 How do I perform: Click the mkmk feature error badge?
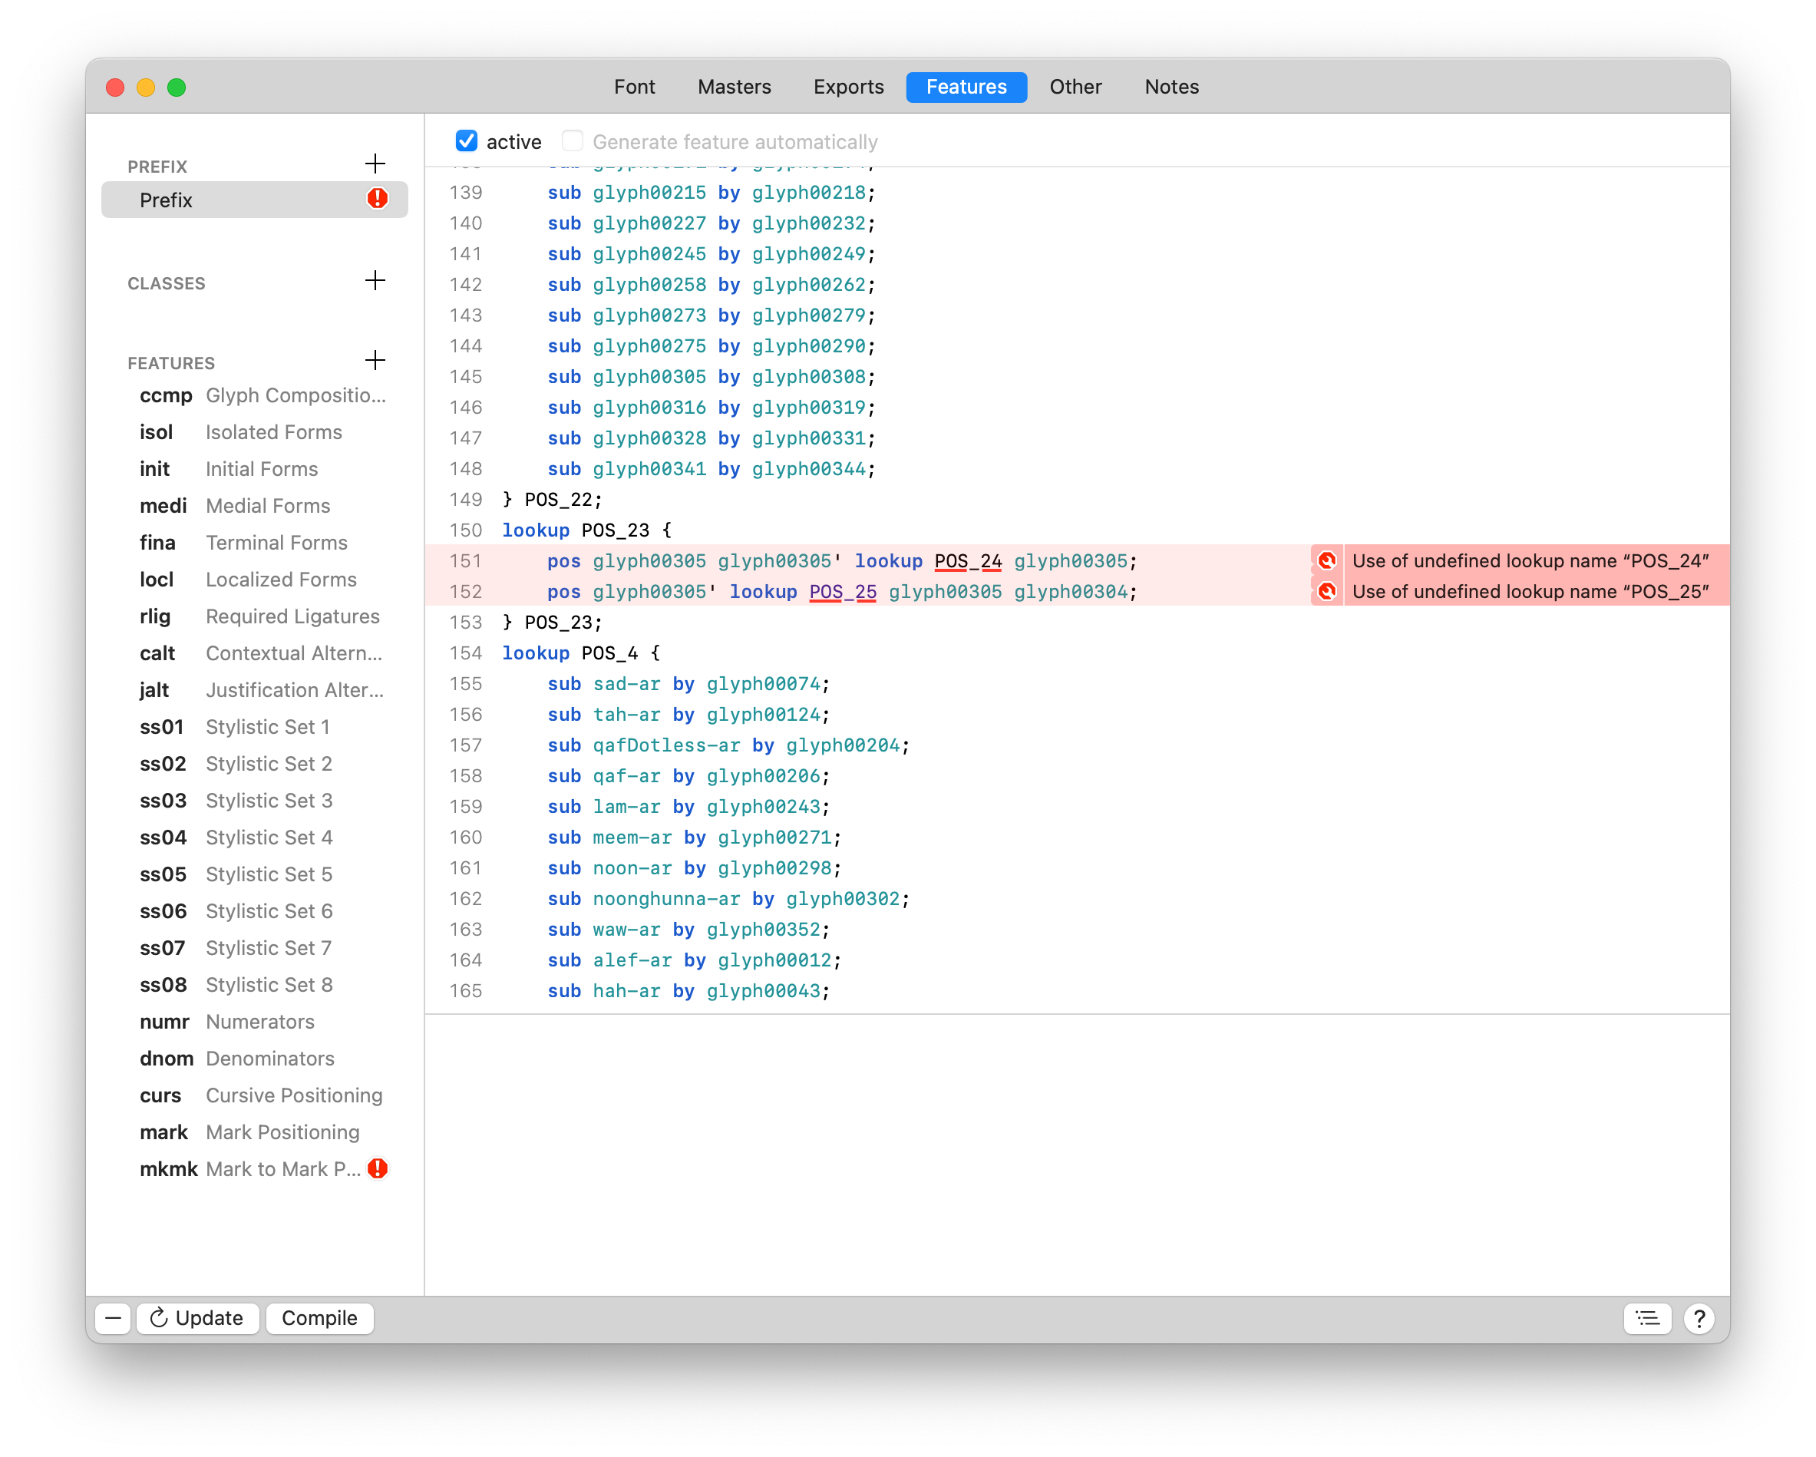coord(378,1169)
